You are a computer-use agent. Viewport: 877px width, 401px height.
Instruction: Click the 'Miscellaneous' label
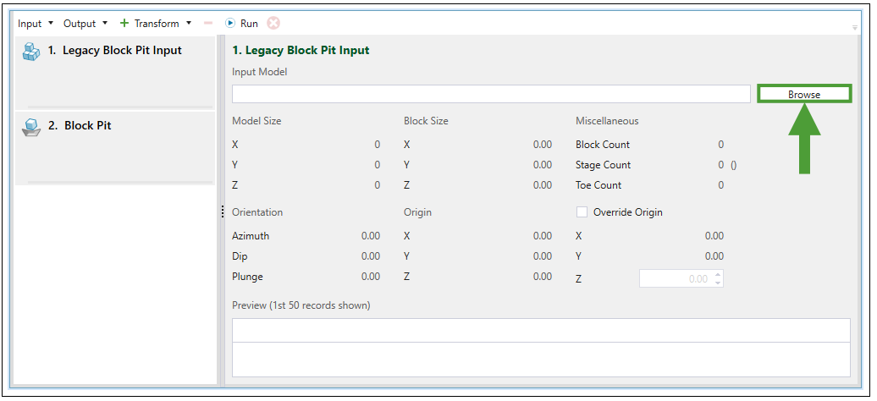pos(607,121)
